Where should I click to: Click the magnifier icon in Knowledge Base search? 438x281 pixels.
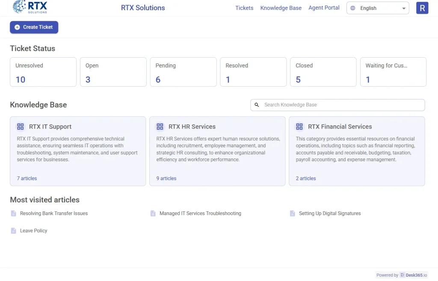[257, 105]
